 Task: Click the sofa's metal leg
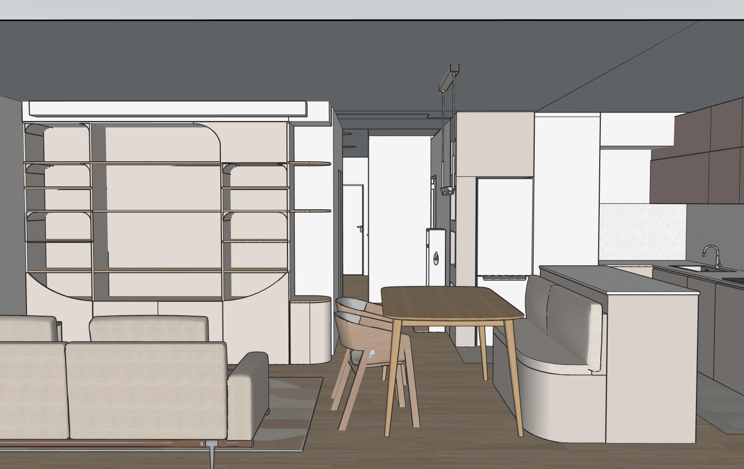pos(212,454)
